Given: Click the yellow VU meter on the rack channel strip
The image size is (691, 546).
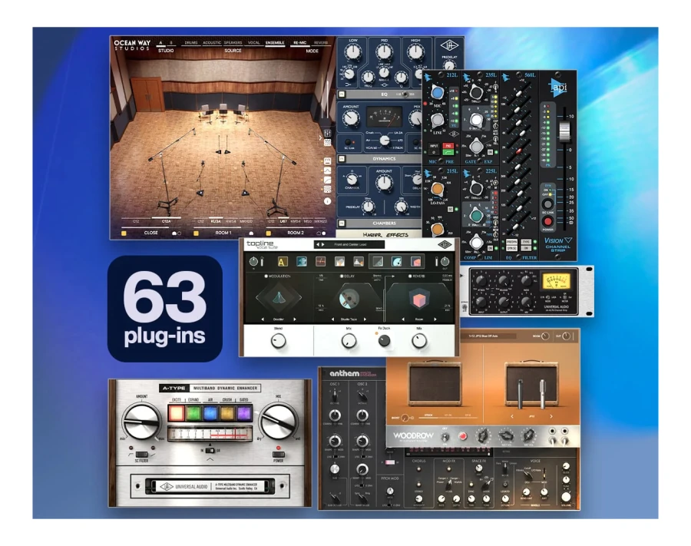Looking at the screenshot, I should pos(555,282).
